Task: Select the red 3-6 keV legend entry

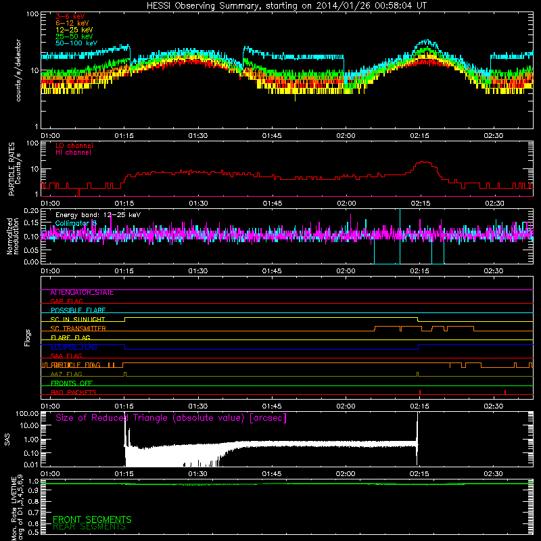Action: click(70, 16)
